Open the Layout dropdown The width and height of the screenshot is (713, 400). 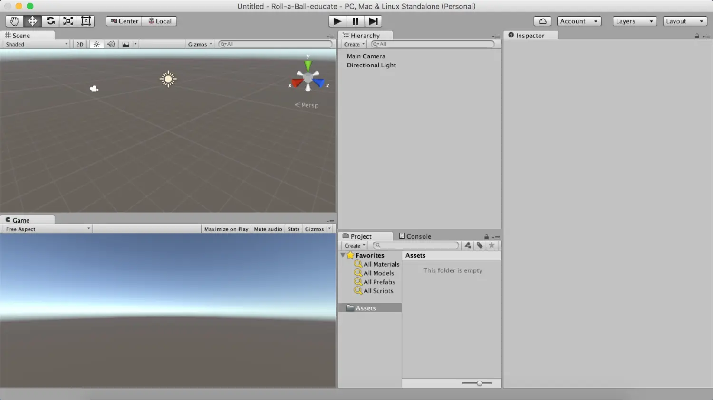(x=685, y=21)
